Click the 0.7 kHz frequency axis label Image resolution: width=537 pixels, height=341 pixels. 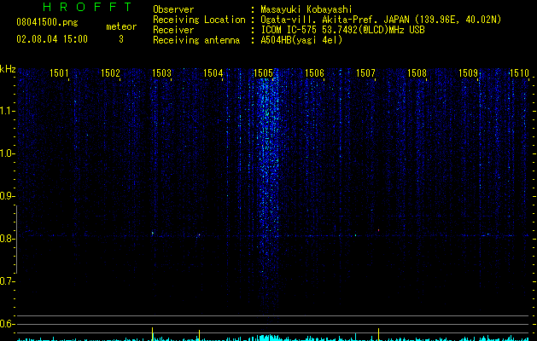point(7,281)
